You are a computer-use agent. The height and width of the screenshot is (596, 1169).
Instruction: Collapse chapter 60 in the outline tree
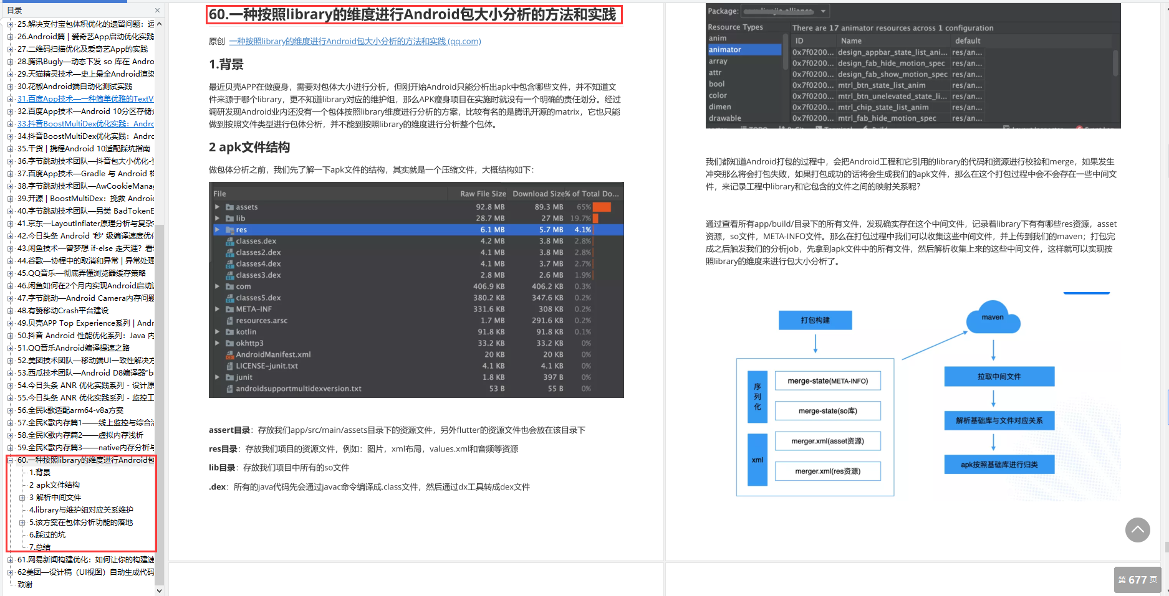(11, 460)
